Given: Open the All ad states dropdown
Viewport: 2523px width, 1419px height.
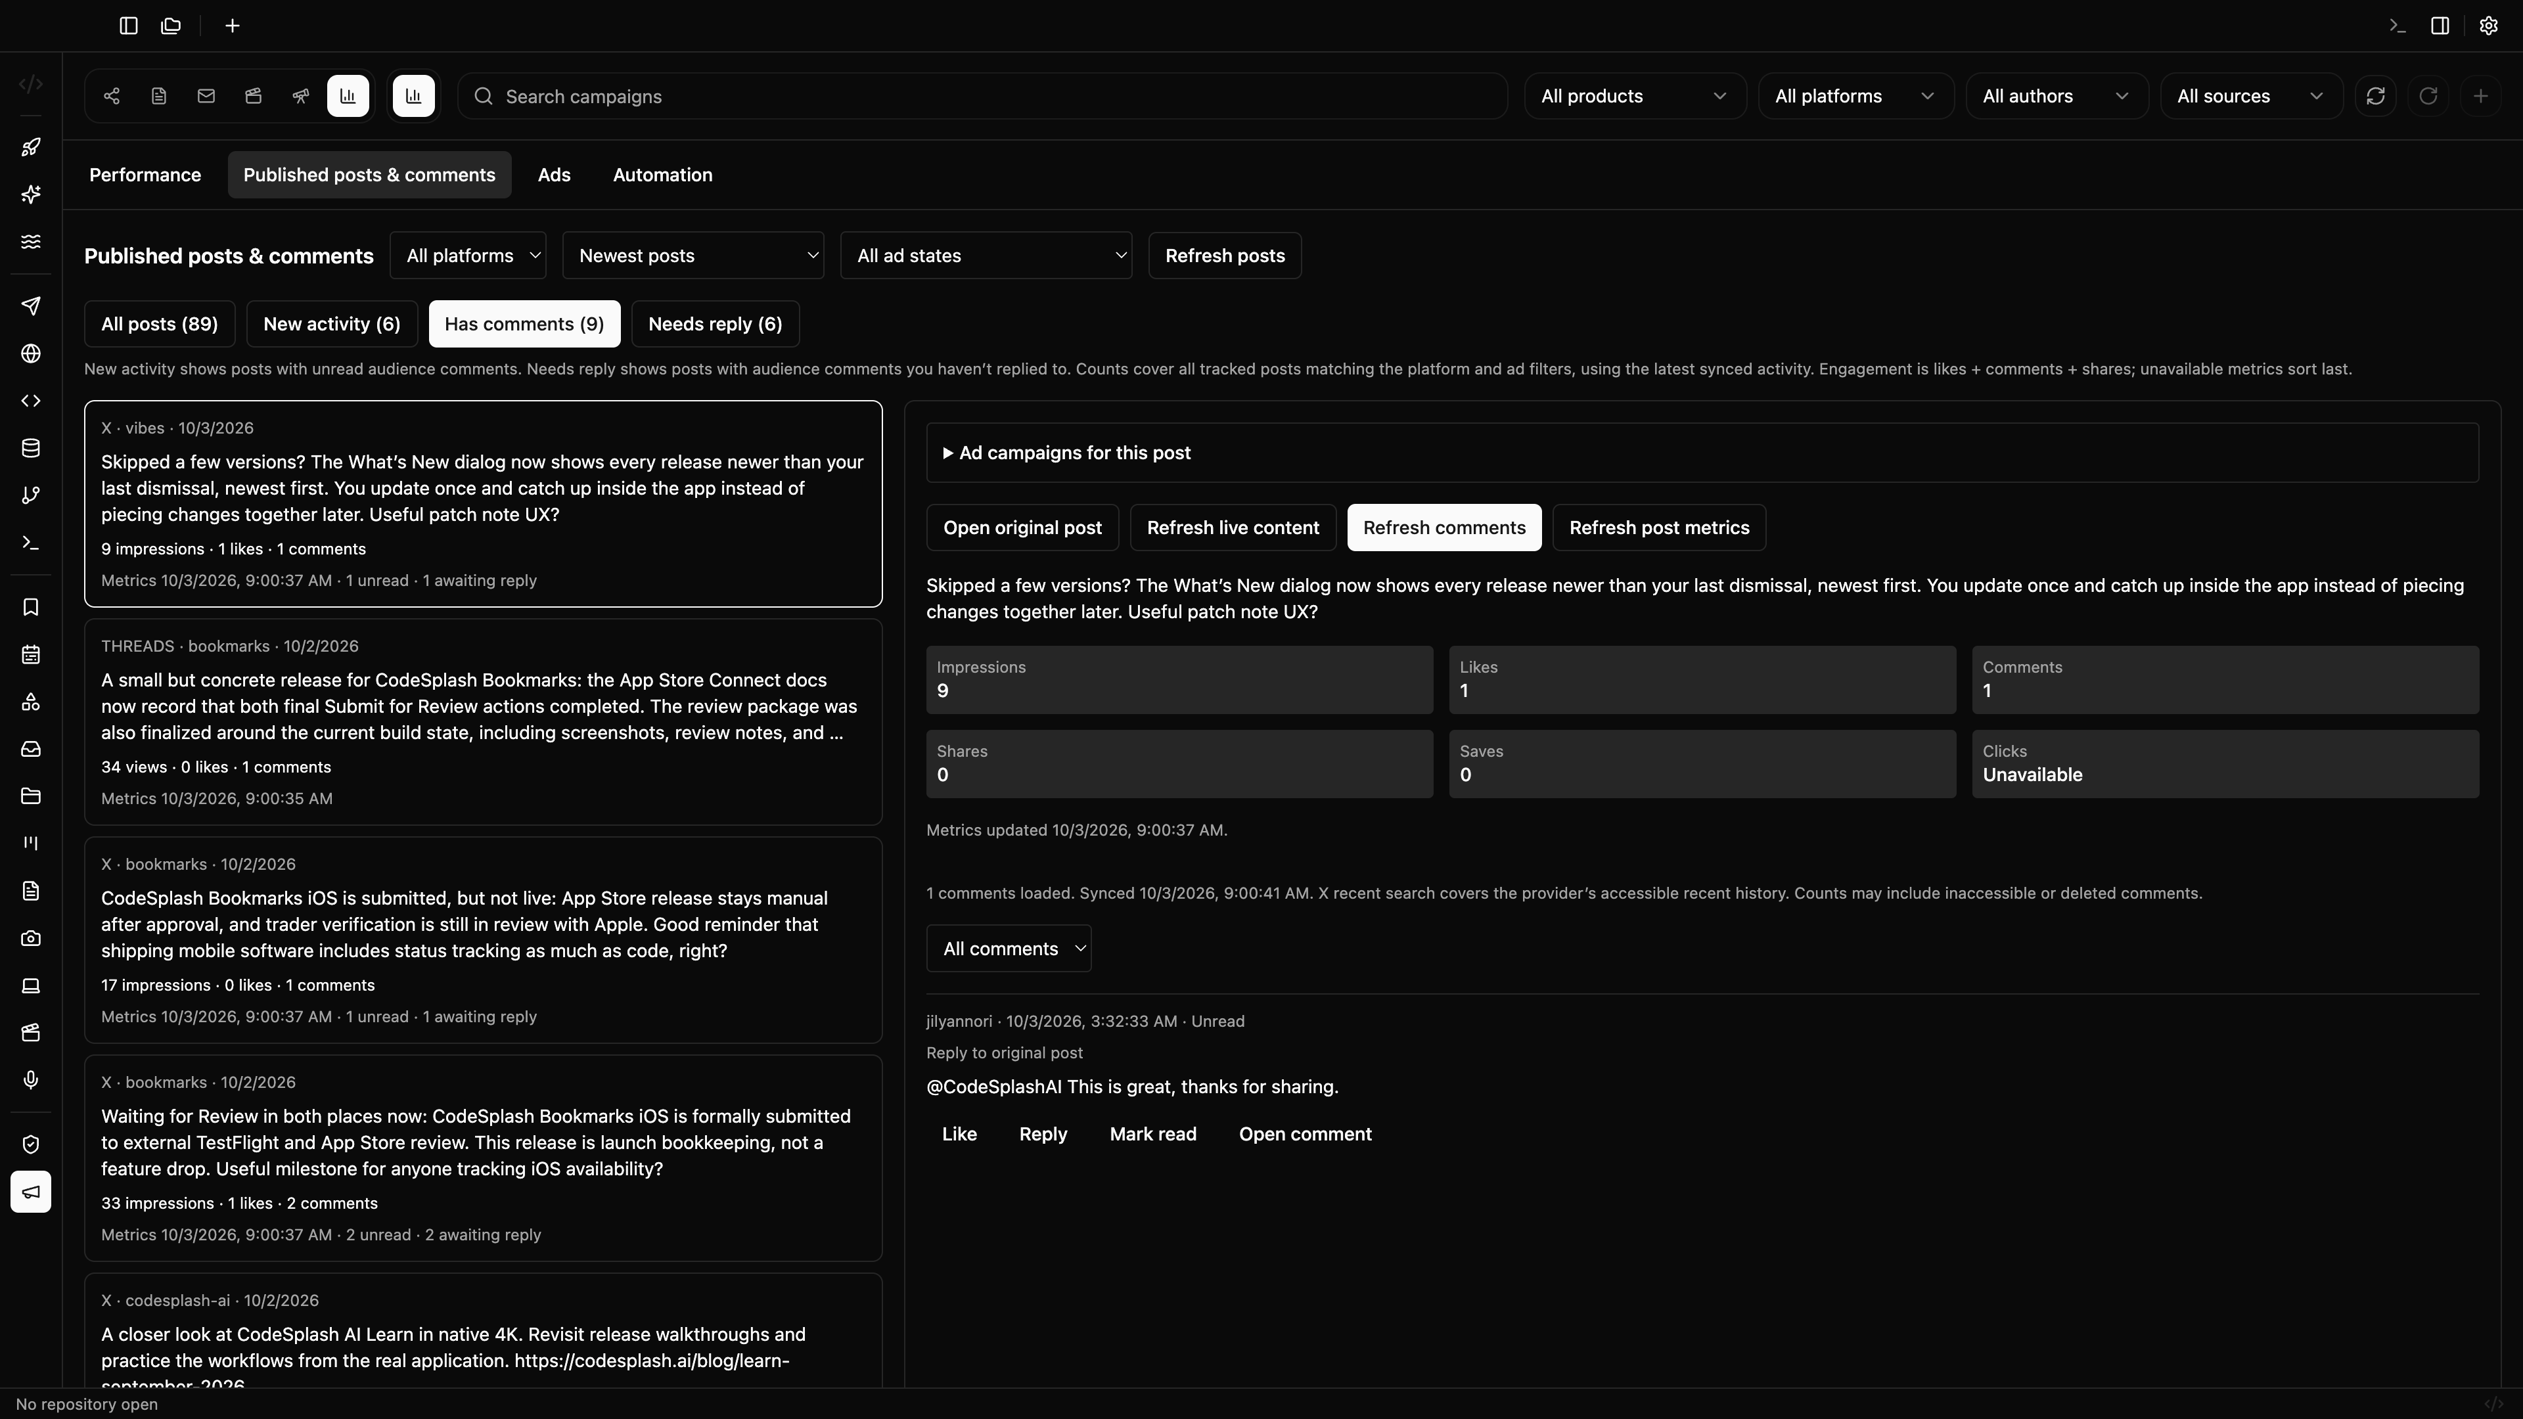Looking at the screenshot, I should pyautogui.click(x=986, y=256).
